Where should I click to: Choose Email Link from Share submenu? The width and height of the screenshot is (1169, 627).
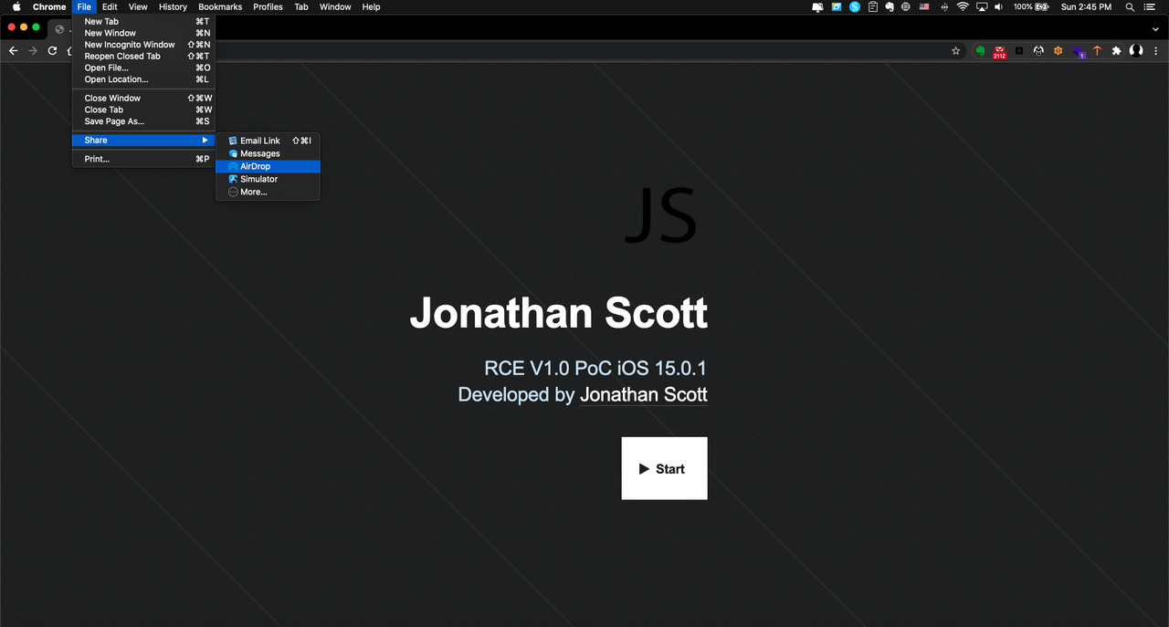pyautogui.click(x=268, y=141)
